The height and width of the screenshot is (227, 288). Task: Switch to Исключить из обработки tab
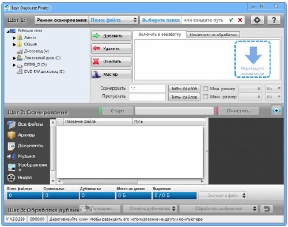(213, 34)
